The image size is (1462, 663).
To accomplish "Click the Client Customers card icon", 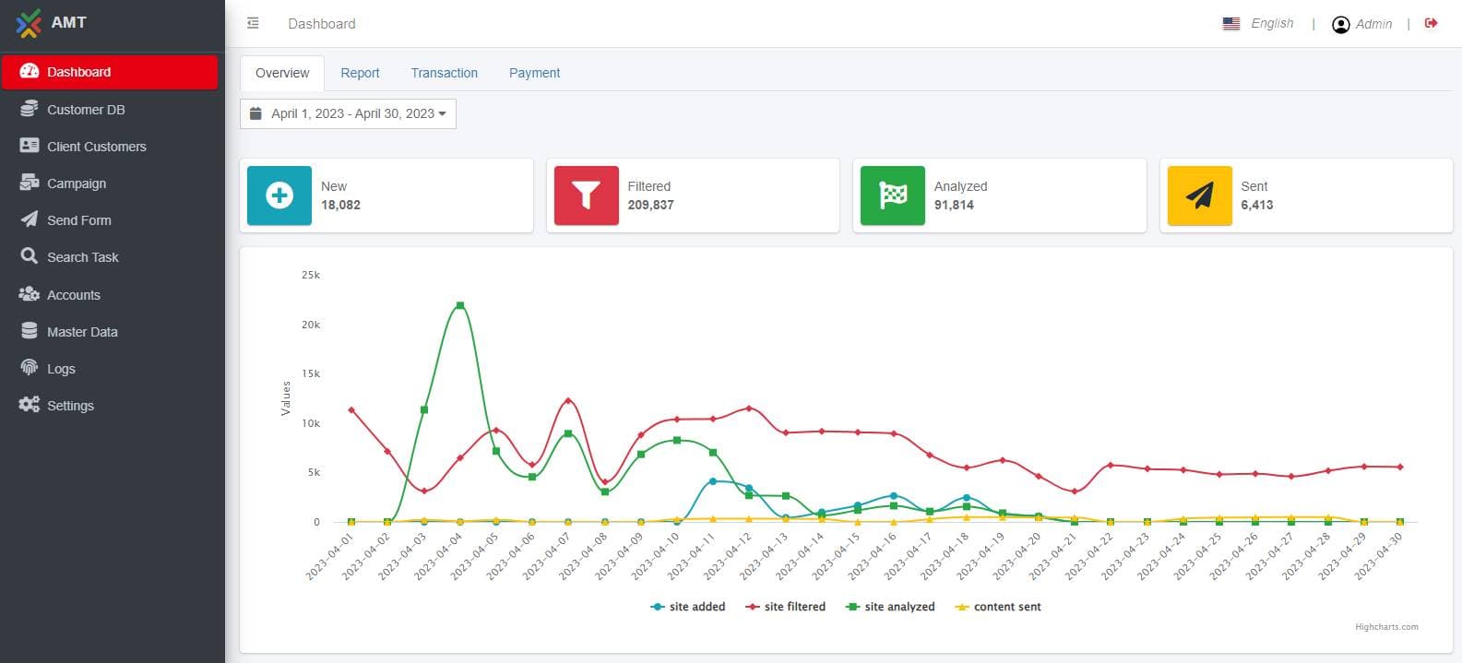I will (30, 146).
